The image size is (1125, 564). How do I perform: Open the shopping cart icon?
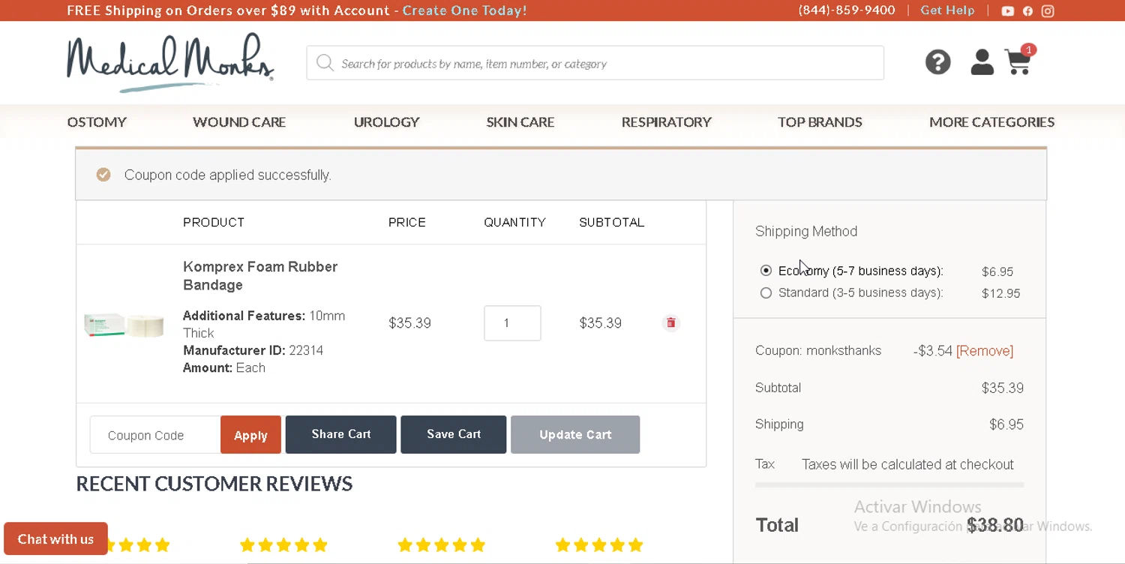(1019, 61)
